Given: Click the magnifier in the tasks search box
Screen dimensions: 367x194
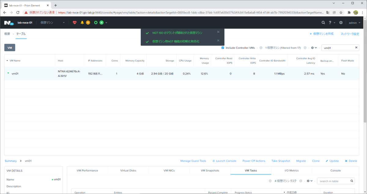Looking at the screenshot, I should [352, 181].
